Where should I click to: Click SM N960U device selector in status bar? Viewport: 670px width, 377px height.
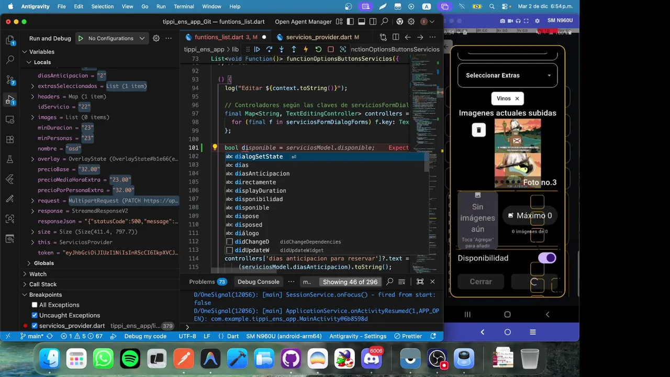[284, 336]
